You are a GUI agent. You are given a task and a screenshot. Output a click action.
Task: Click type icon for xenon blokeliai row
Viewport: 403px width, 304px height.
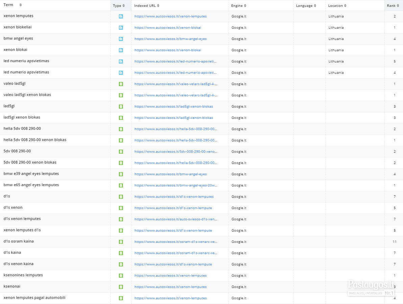click(121, 27)
